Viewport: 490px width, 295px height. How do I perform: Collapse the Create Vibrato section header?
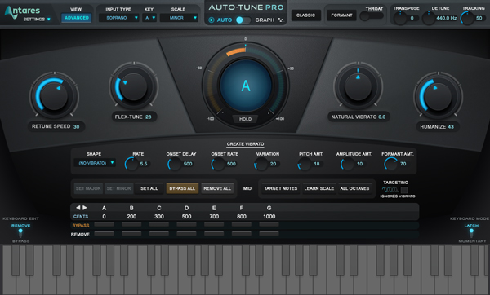245,144
